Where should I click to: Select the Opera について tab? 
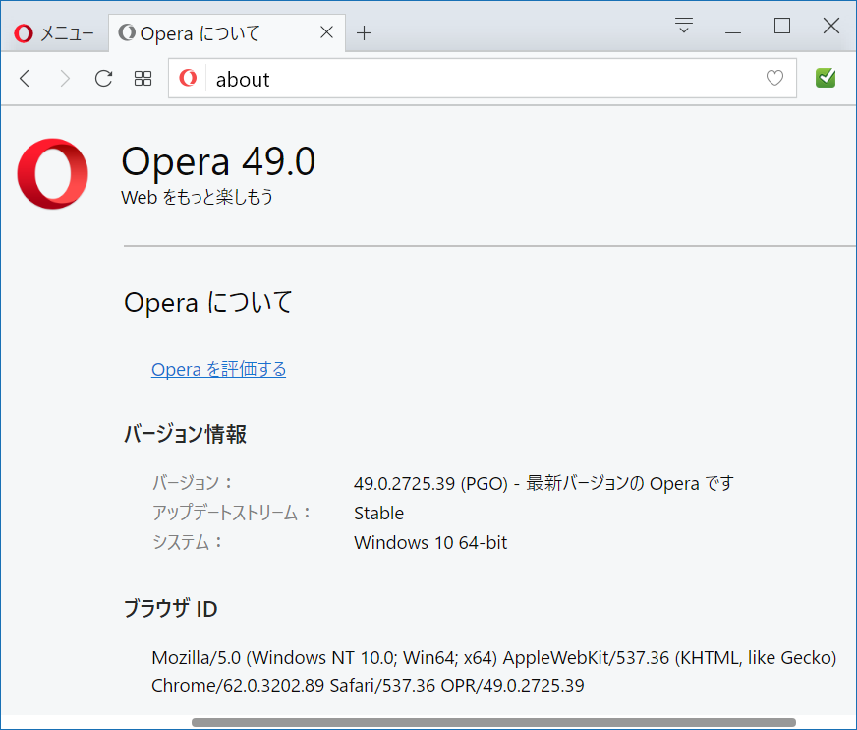(x=227, y=32)
